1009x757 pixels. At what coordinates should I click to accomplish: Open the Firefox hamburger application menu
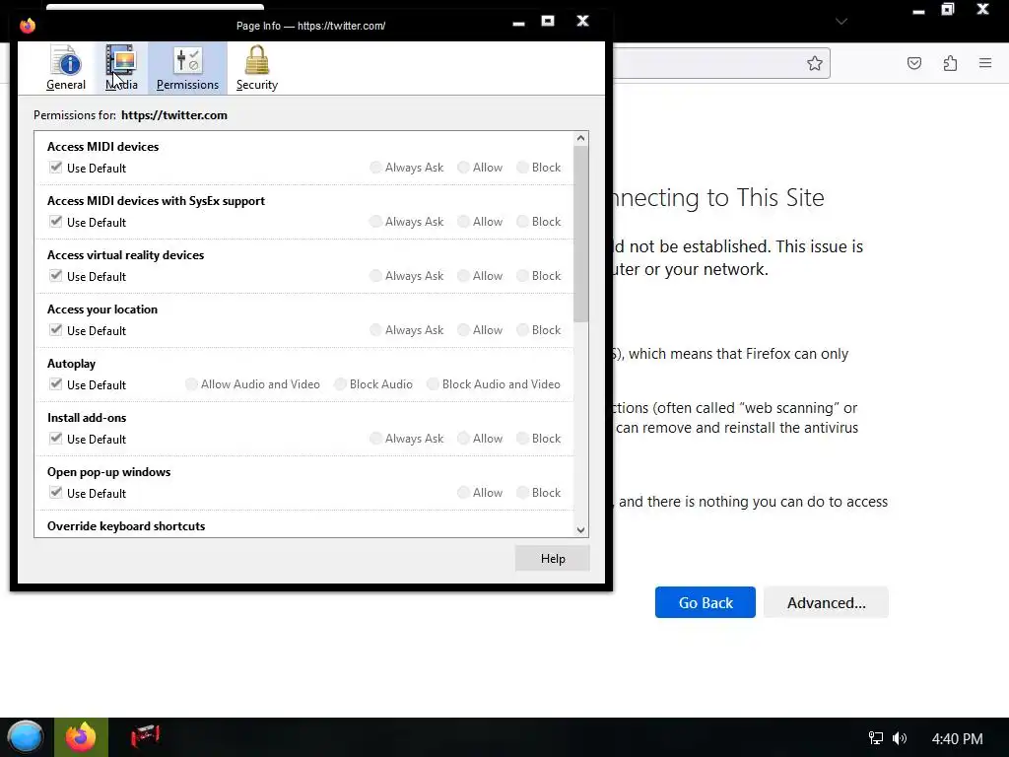(x=985, y=63)
